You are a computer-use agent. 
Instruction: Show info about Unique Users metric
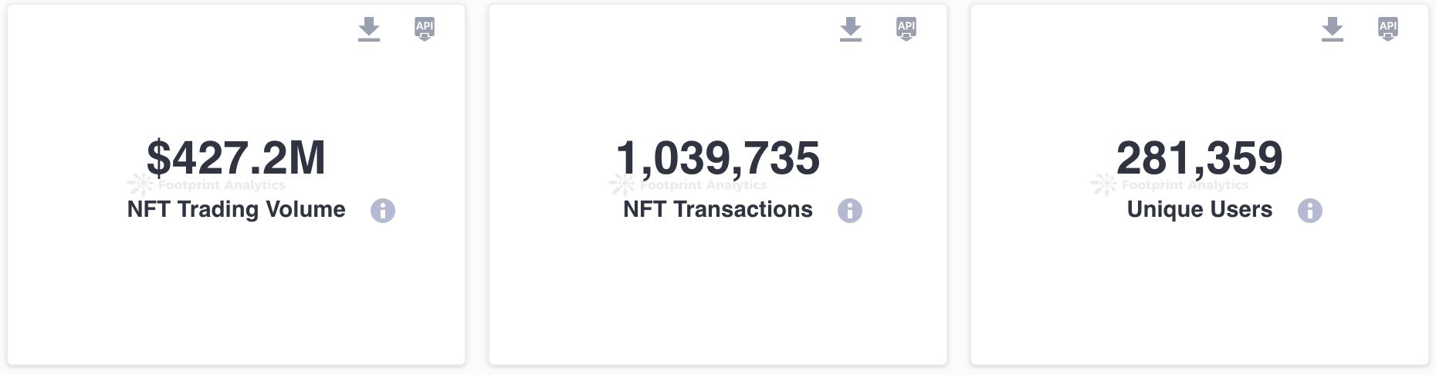coord(1310,211)
